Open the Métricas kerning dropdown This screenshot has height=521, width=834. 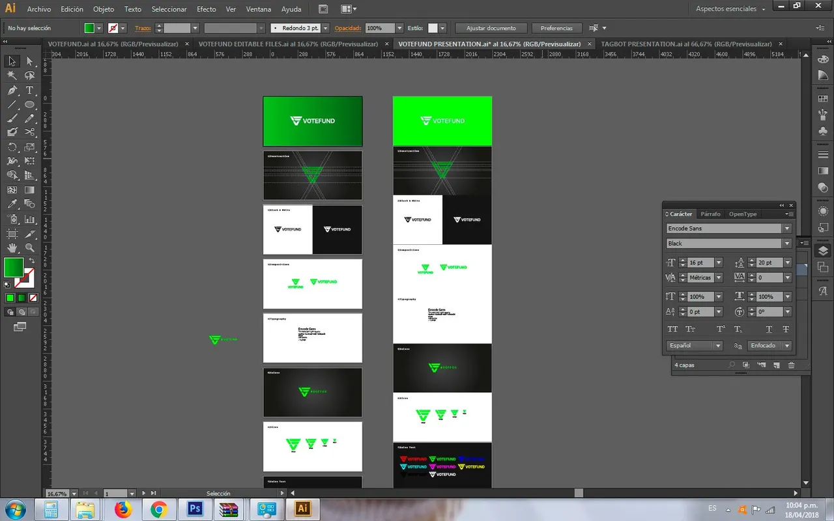point(719,277)
